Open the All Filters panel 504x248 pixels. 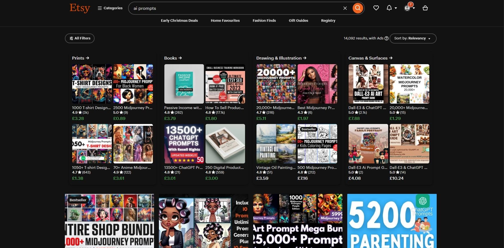pos(79,38)
